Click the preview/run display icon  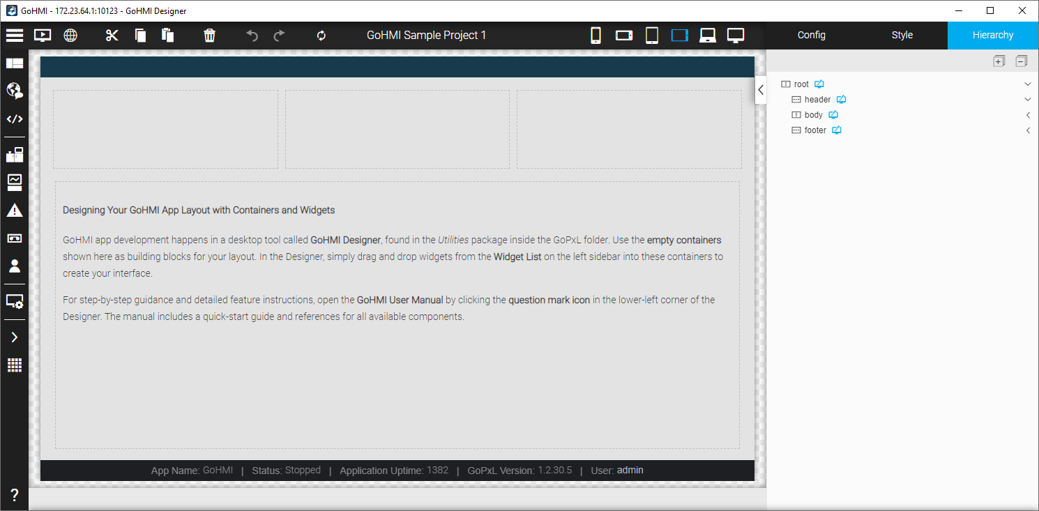click(x=43, y=36)
